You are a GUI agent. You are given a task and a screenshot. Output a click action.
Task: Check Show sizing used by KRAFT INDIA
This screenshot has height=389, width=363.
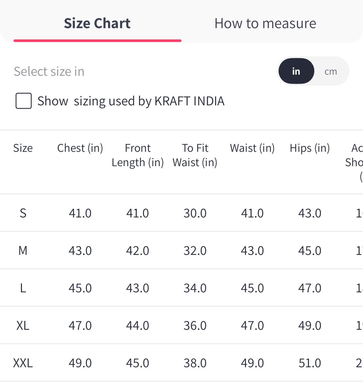24,101
